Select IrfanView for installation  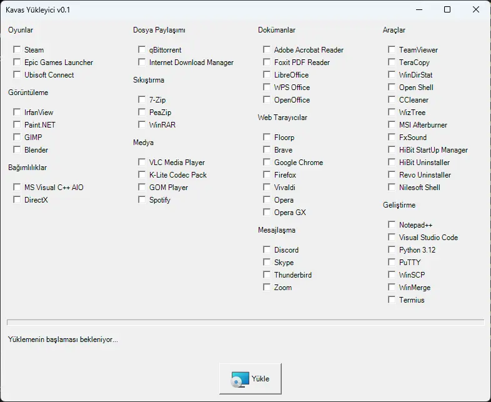click(x=17, y=112)
